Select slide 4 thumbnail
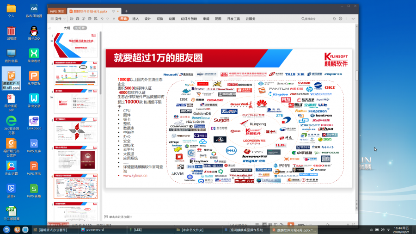Image resolution: width=416 pixels, height=234 pixels. point(76,130)
